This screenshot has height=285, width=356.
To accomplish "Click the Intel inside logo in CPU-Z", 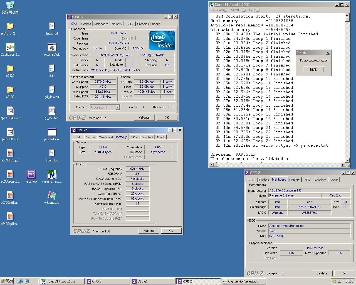I will tap(162, 41).
